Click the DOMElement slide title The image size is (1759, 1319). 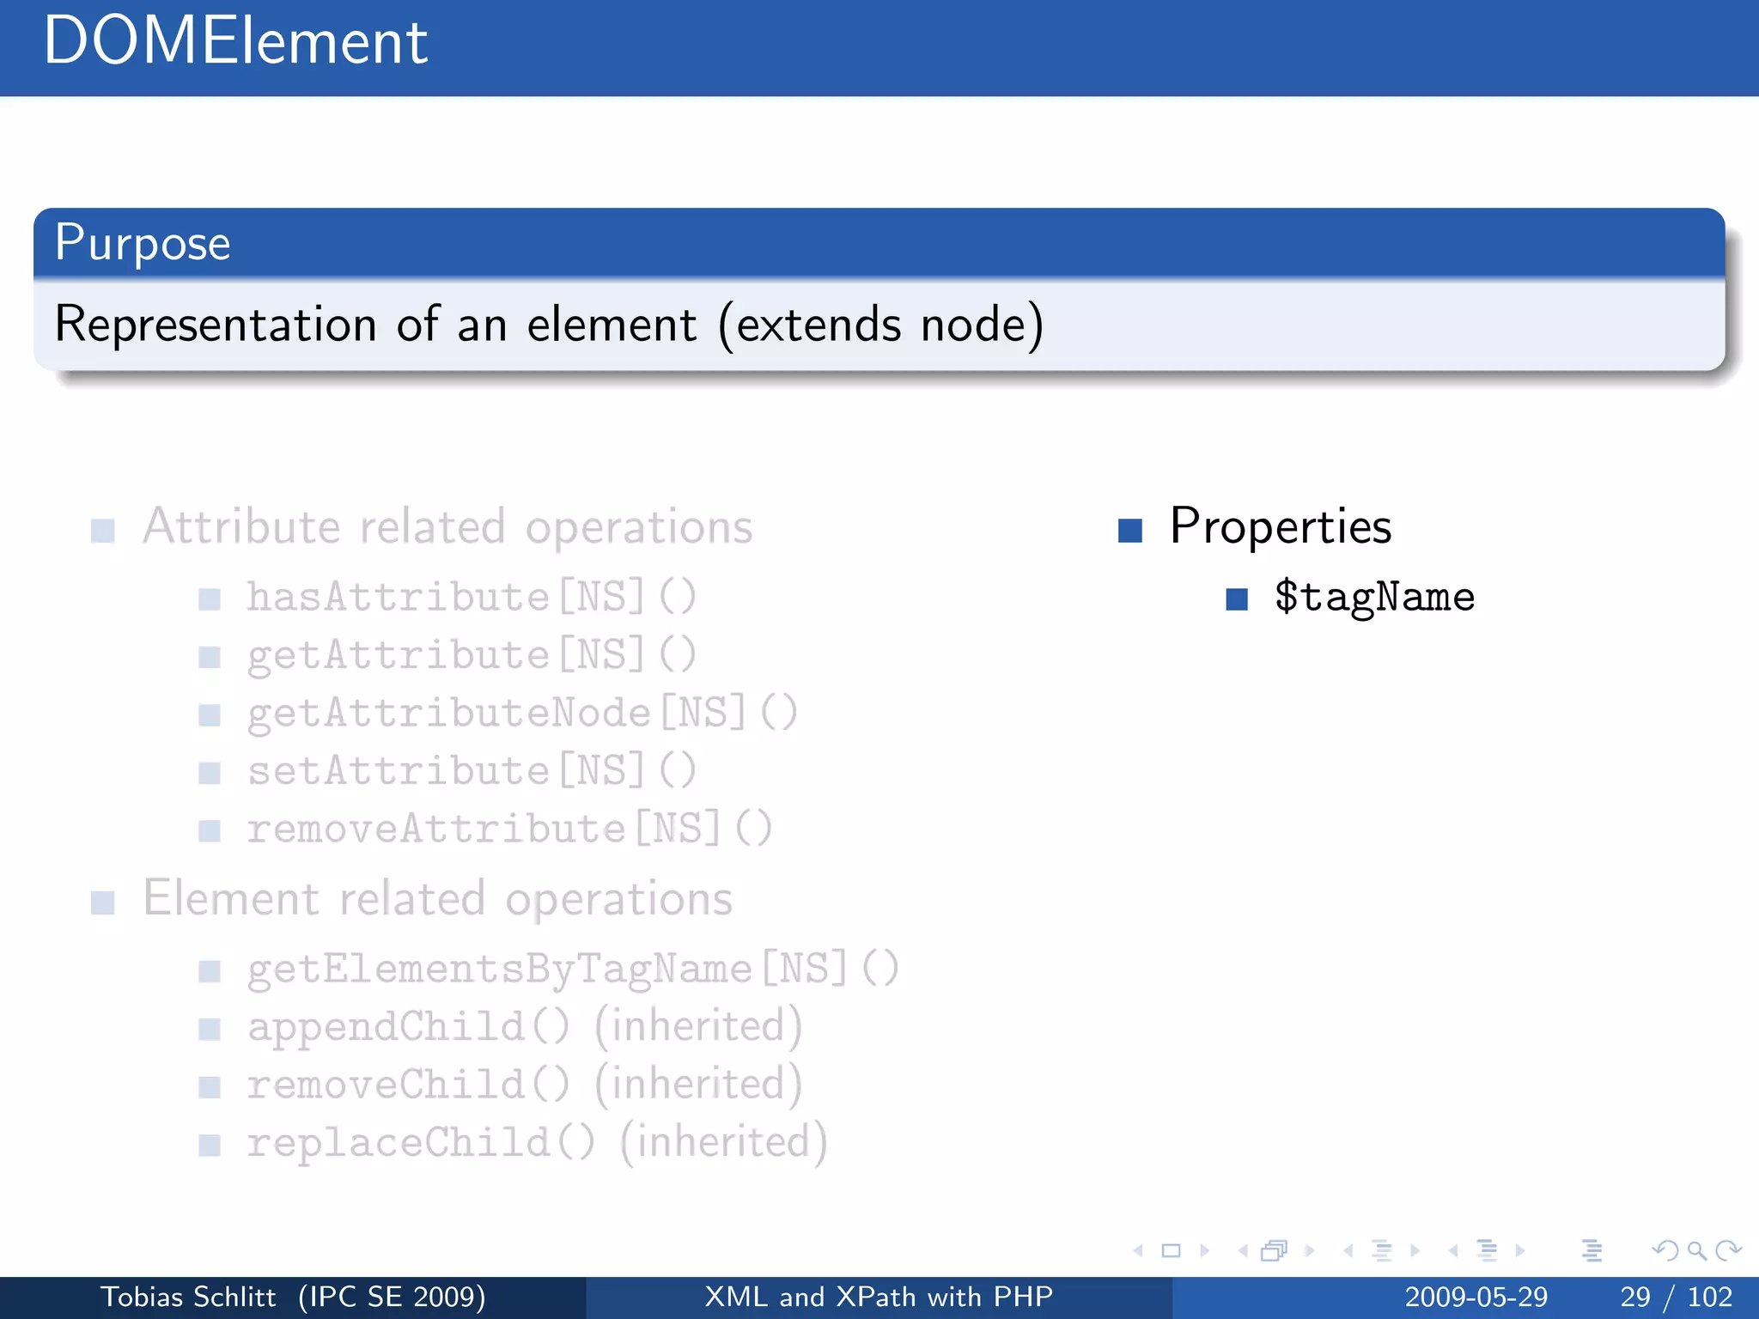[x=235, y=41]
